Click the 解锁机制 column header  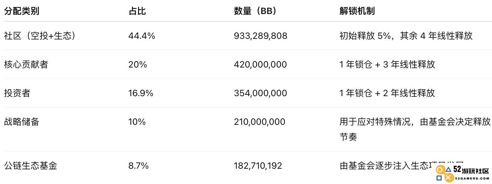pyautogui.click(x=357, y=11)
